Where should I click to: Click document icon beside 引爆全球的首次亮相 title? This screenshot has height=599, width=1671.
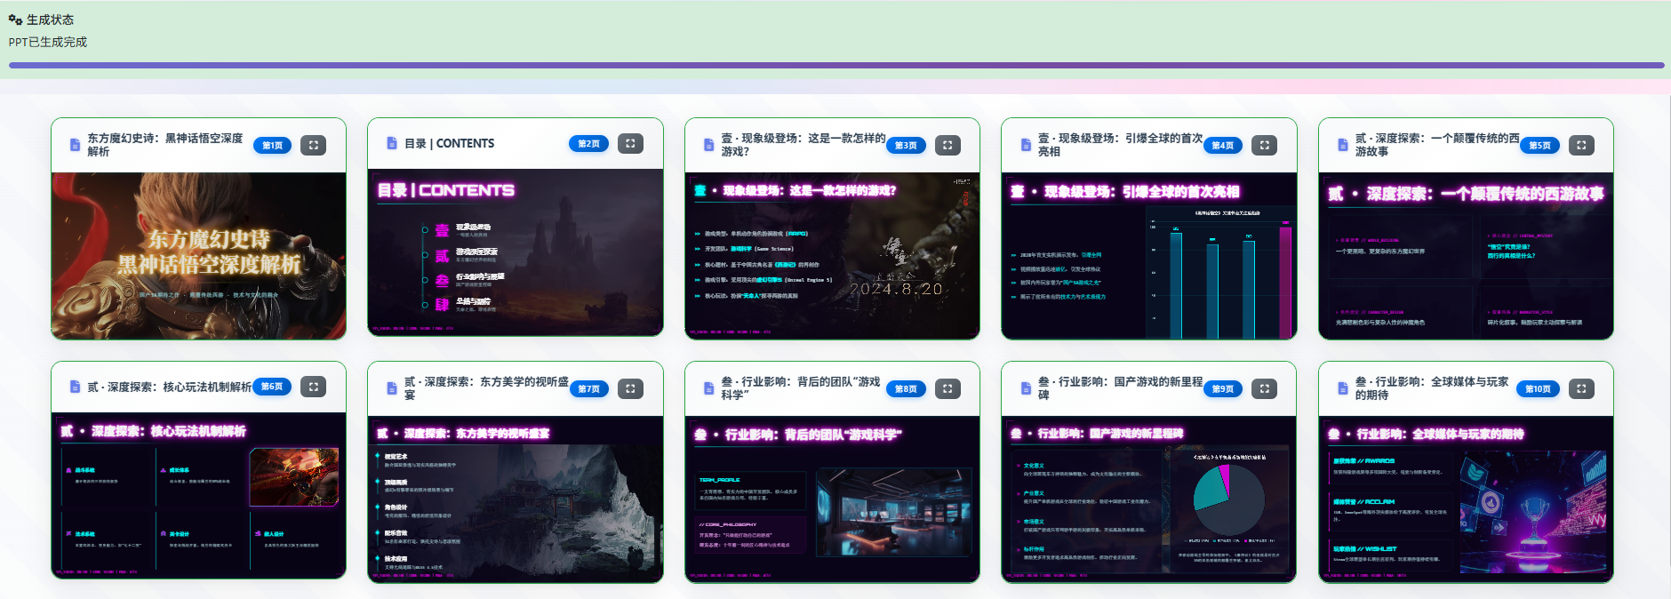1026,145
